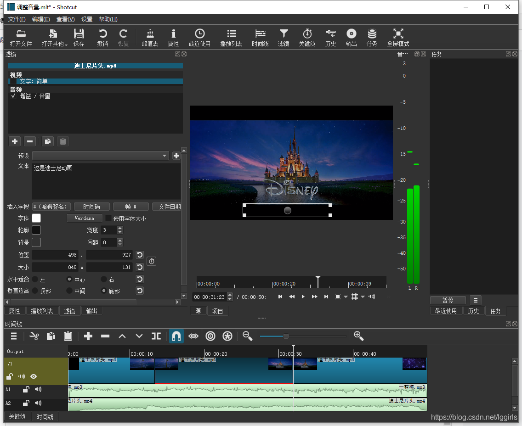Toggle 时间线 panel from toolbar
522x426 pixels.
(x=260, y=38)
